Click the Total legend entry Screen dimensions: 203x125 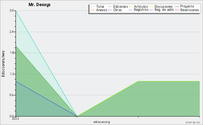point(97,6)
